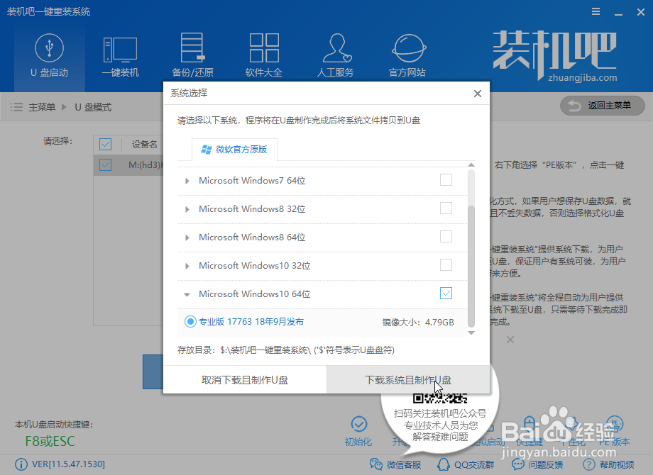Toggle the 设备名 header checkbox
This screenshot has width=653, height=475.
click(x=105, y=145)
